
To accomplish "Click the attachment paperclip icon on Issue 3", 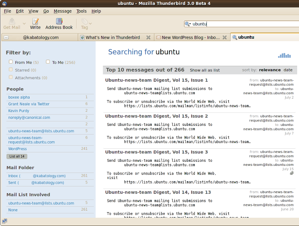I will click(292, 173).
